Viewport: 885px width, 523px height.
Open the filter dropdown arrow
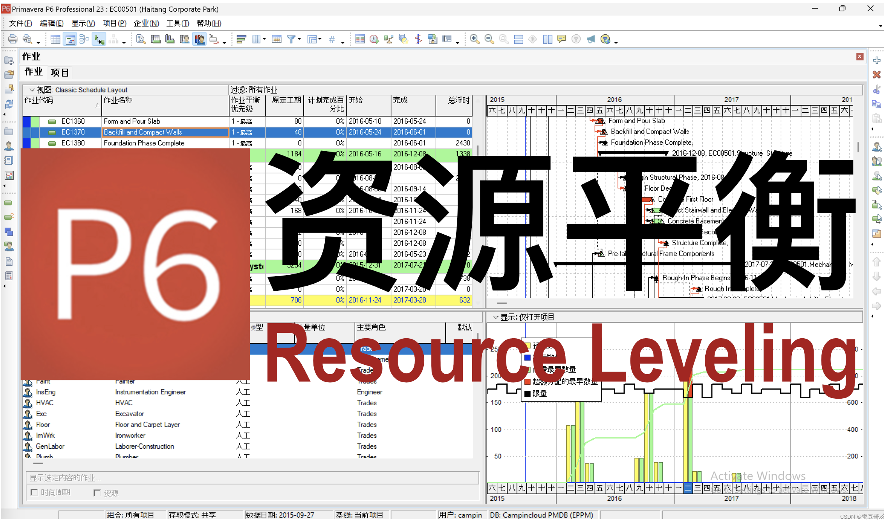click(x=299, y=39)
